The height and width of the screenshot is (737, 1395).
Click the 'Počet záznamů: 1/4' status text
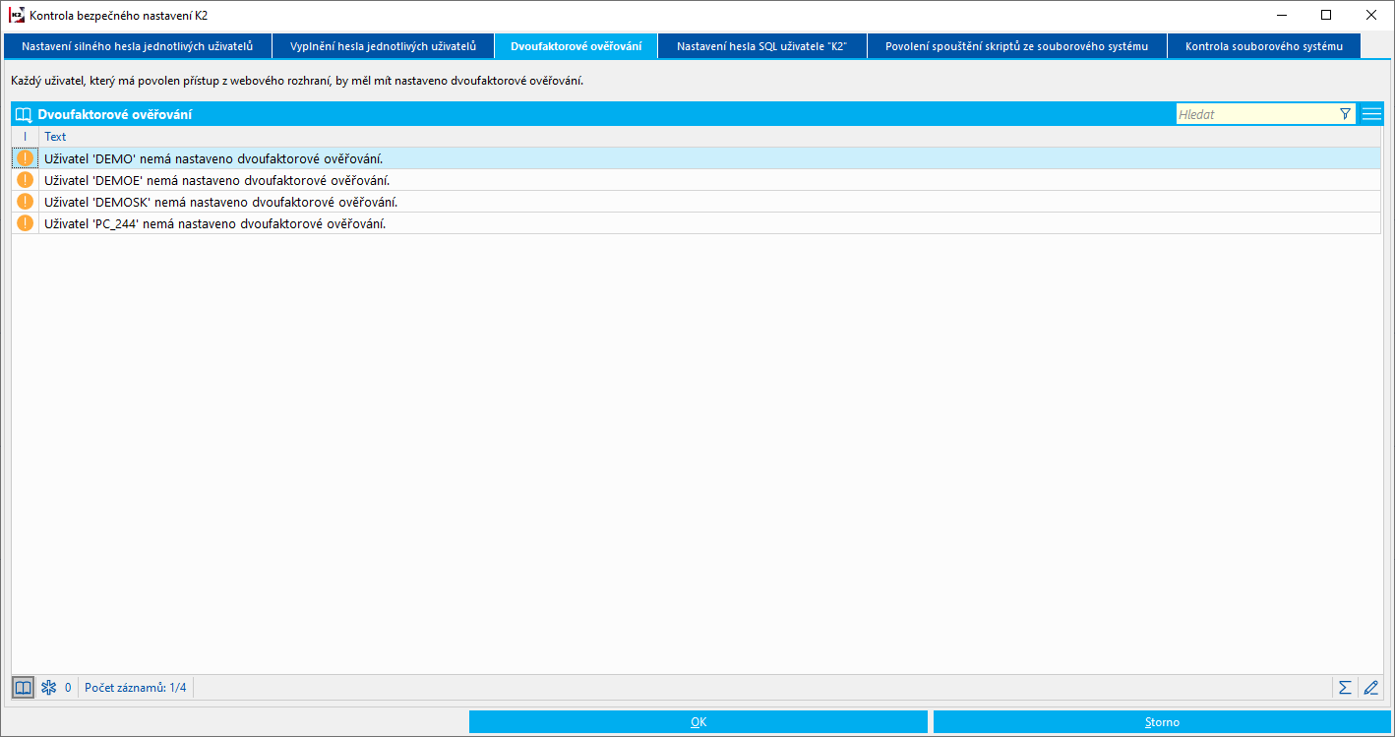[136, 687]
